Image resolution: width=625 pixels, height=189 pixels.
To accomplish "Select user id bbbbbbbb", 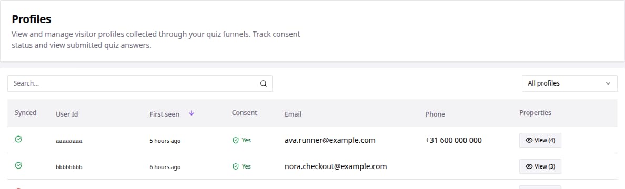I will click(x=69, y=167).
